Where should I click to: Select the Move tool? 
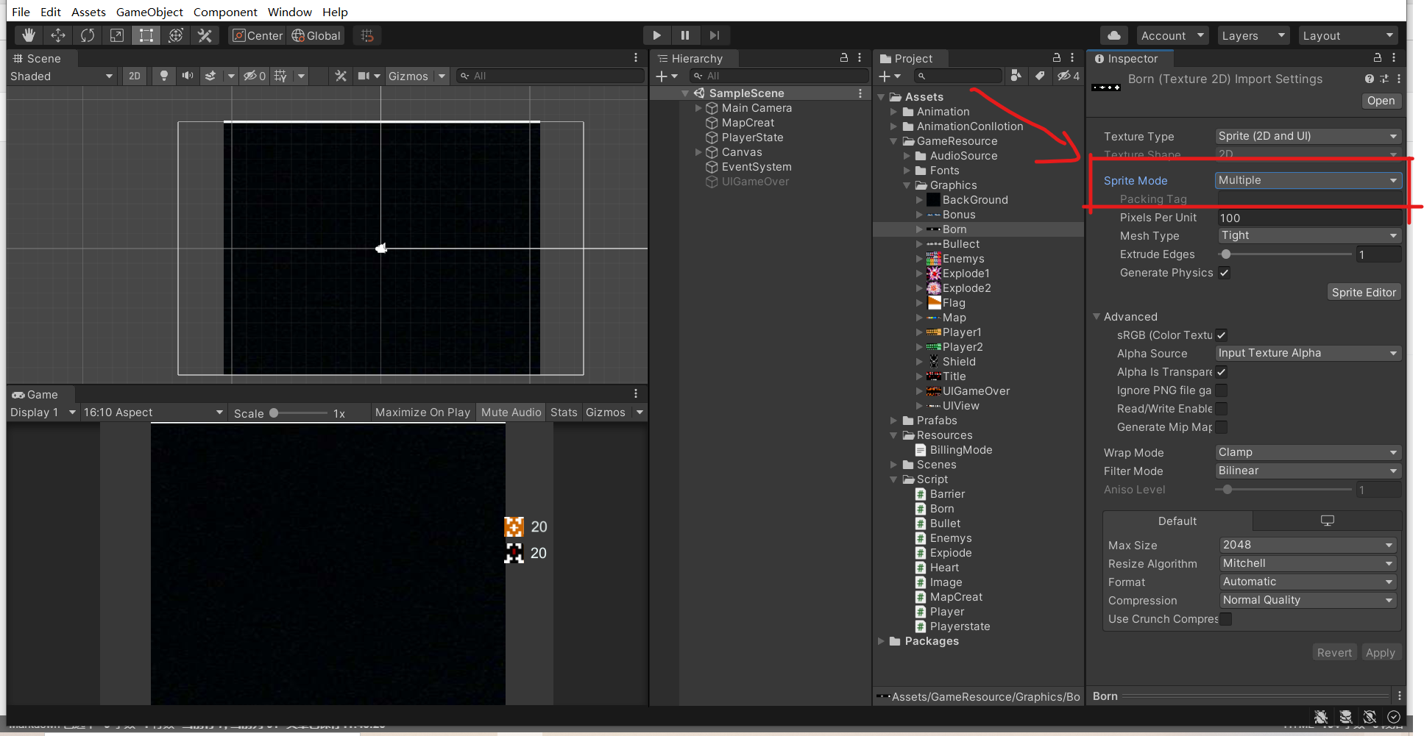(x=58, y=35)
